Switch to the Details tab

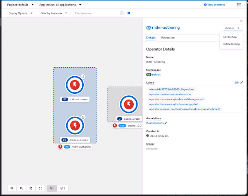[x=151, y=38]
